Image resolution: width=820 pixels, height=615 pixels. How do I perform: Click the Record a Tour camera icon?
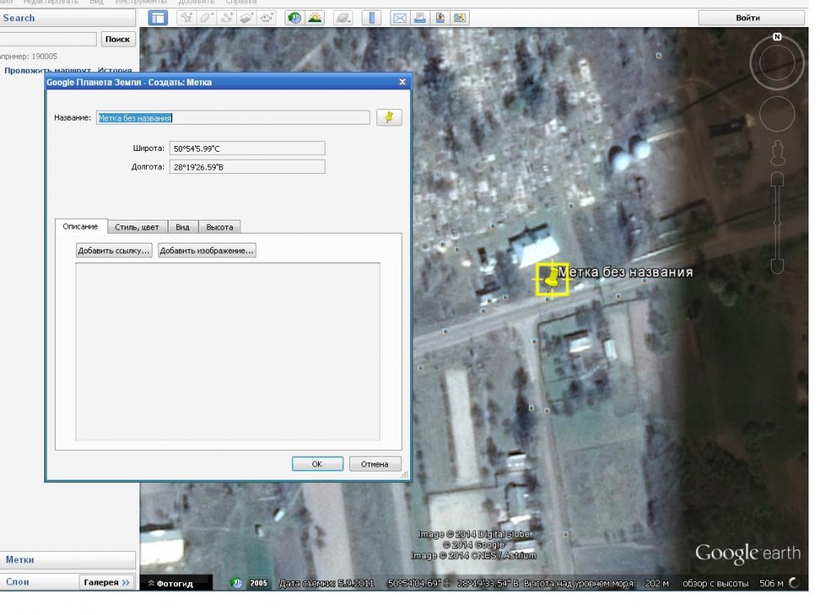click(266, 18)
